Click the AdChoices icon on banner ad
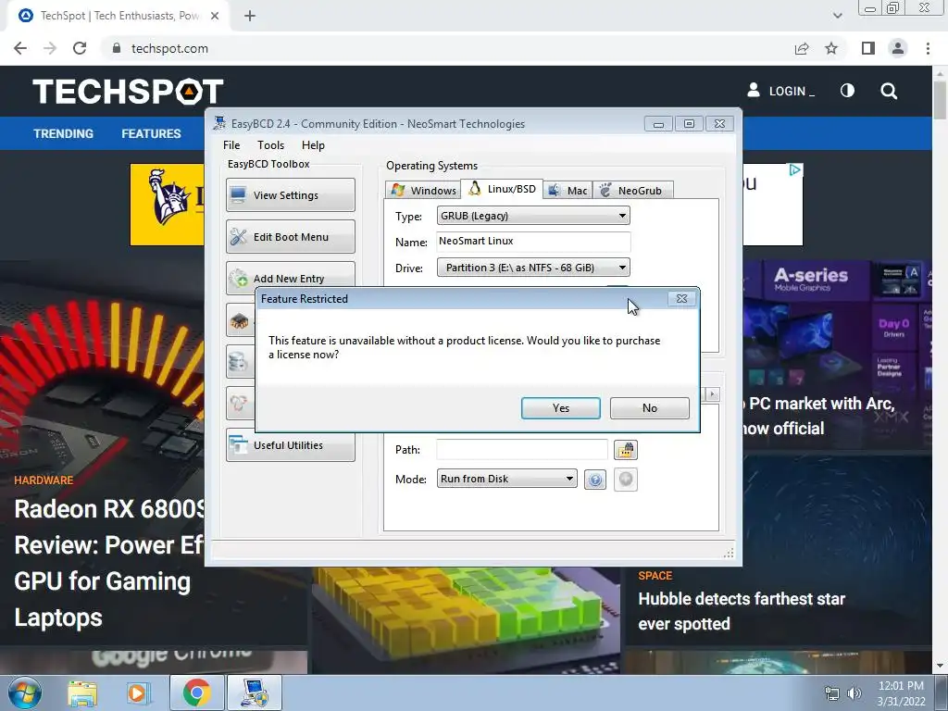This screenshot has height=711, width=948. point(795,170)
